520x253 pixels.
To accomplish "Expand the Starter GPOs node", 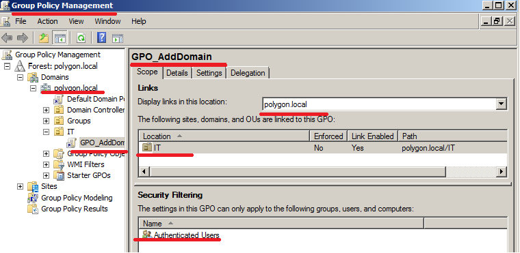I will pos(46,175).
